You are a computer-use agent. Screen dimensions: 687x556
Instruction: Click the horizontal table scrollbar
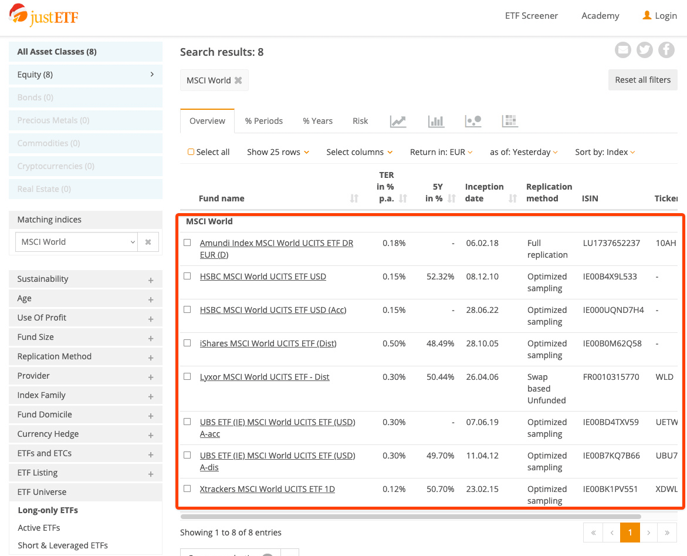click(x=411, y=517)
